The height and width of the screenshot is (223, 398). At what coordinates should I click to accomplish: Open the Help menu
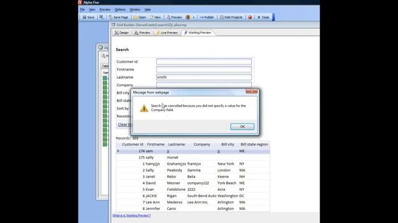(x=147, y=10)
